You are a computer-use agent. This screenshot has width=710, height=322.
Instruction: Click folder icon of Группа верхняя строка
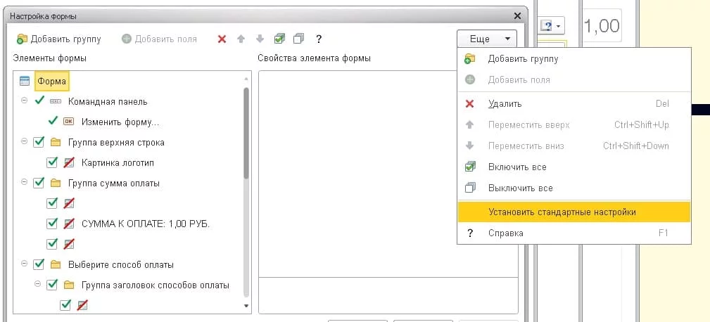point(56,143)
